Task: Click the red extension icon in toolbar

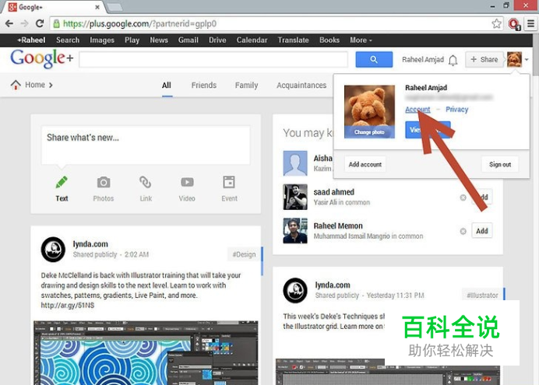Action: coord(514,24)
